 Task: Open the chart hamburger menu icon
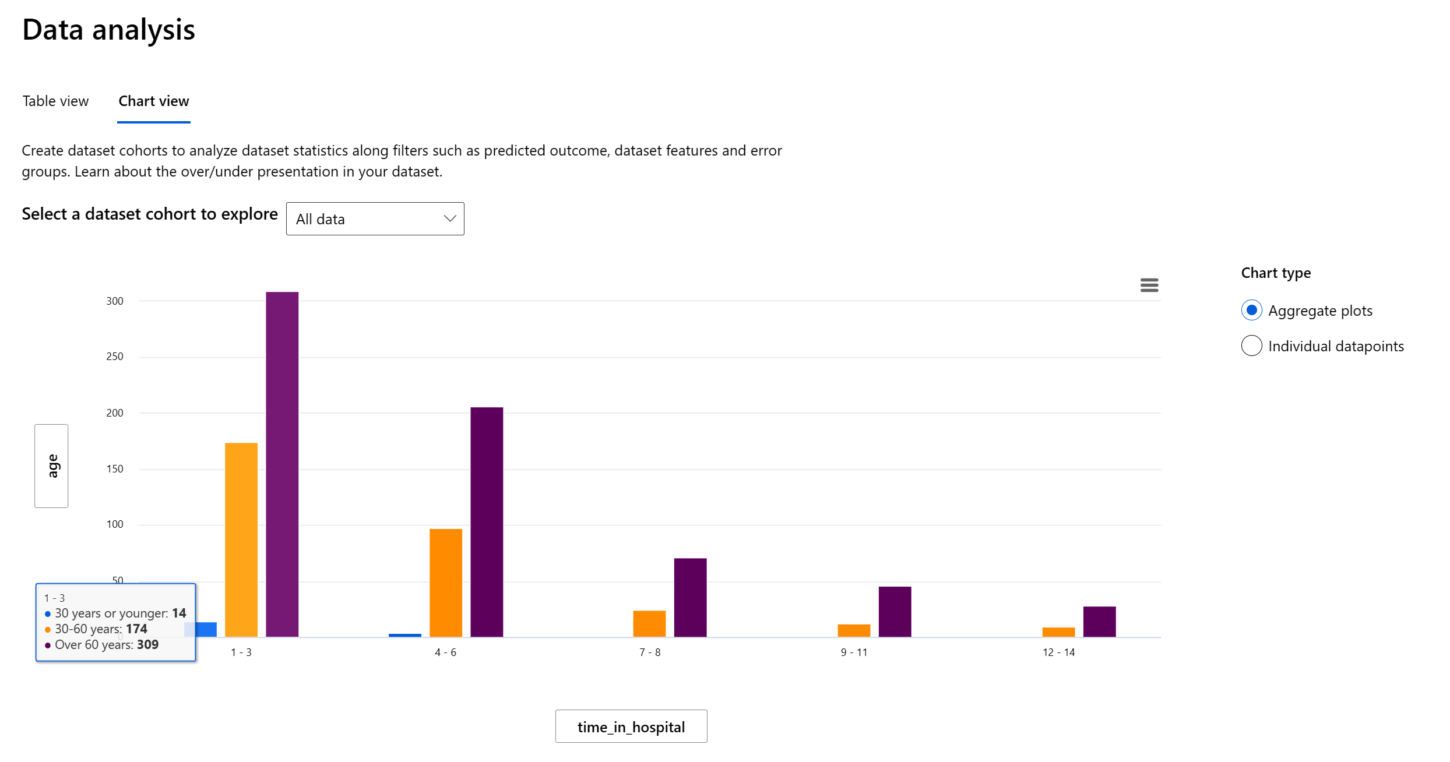1149,285
